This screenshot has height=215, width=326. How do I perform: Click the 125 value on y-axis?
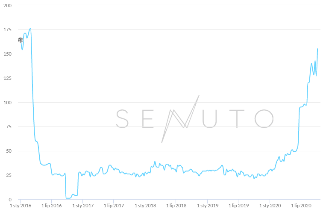pos(7,78)
